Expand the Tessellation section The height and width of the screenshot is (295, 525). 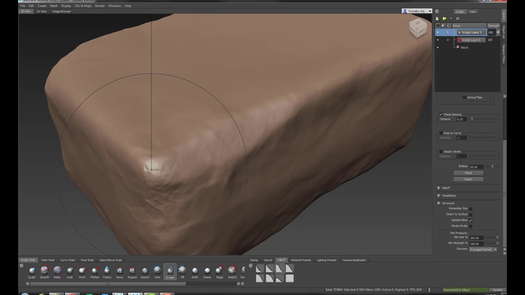point(438,196)
